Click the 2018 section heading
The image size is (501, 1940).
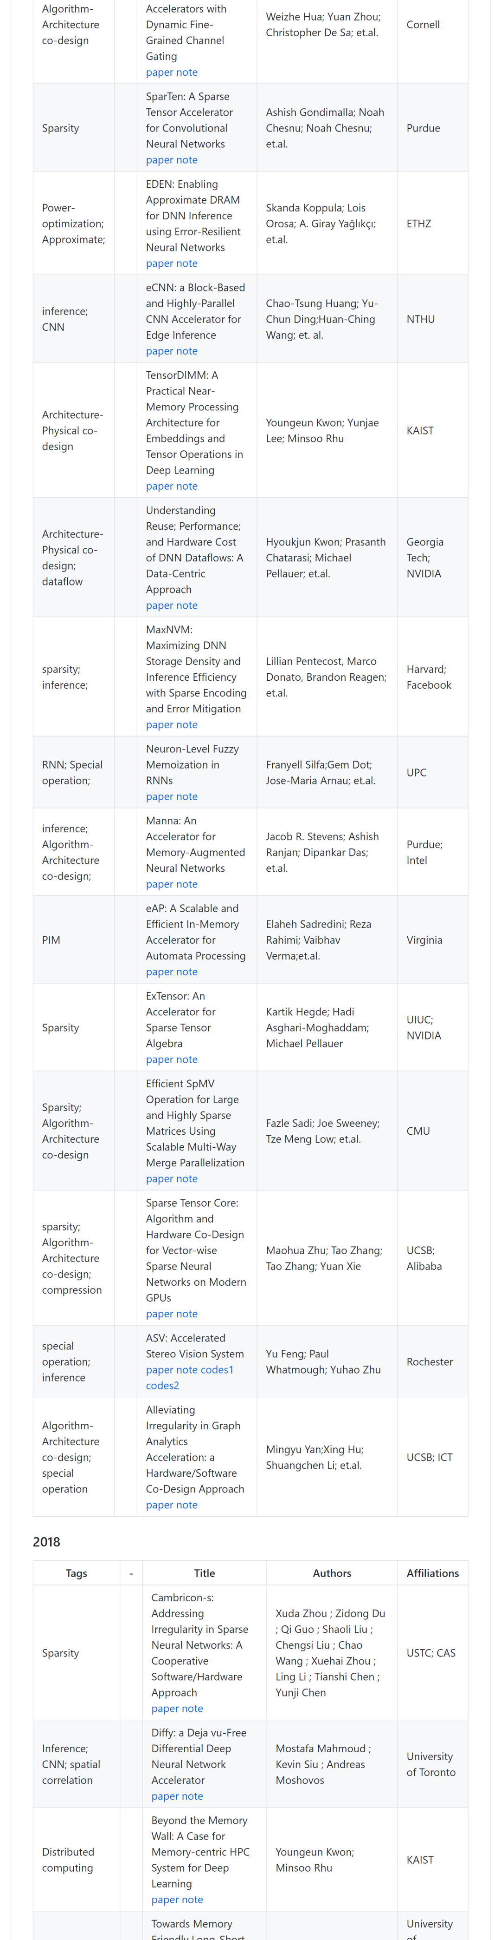[x=47, y=1542]
